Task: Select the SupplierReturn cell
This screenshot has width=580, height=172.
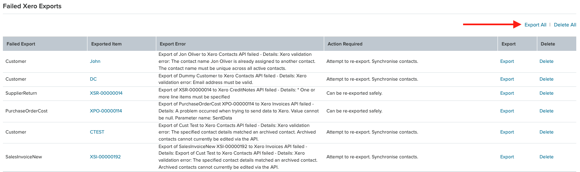Action: (x=21, y=93)
